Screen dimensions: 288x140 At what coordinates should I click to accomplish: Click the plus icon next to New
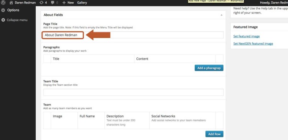point(64,3)
